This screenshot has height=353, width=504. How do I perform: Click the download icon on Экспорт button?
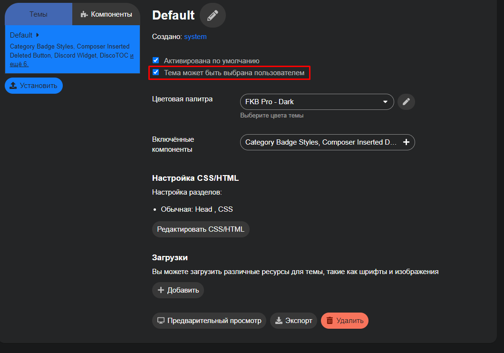(x=279, y=321)
